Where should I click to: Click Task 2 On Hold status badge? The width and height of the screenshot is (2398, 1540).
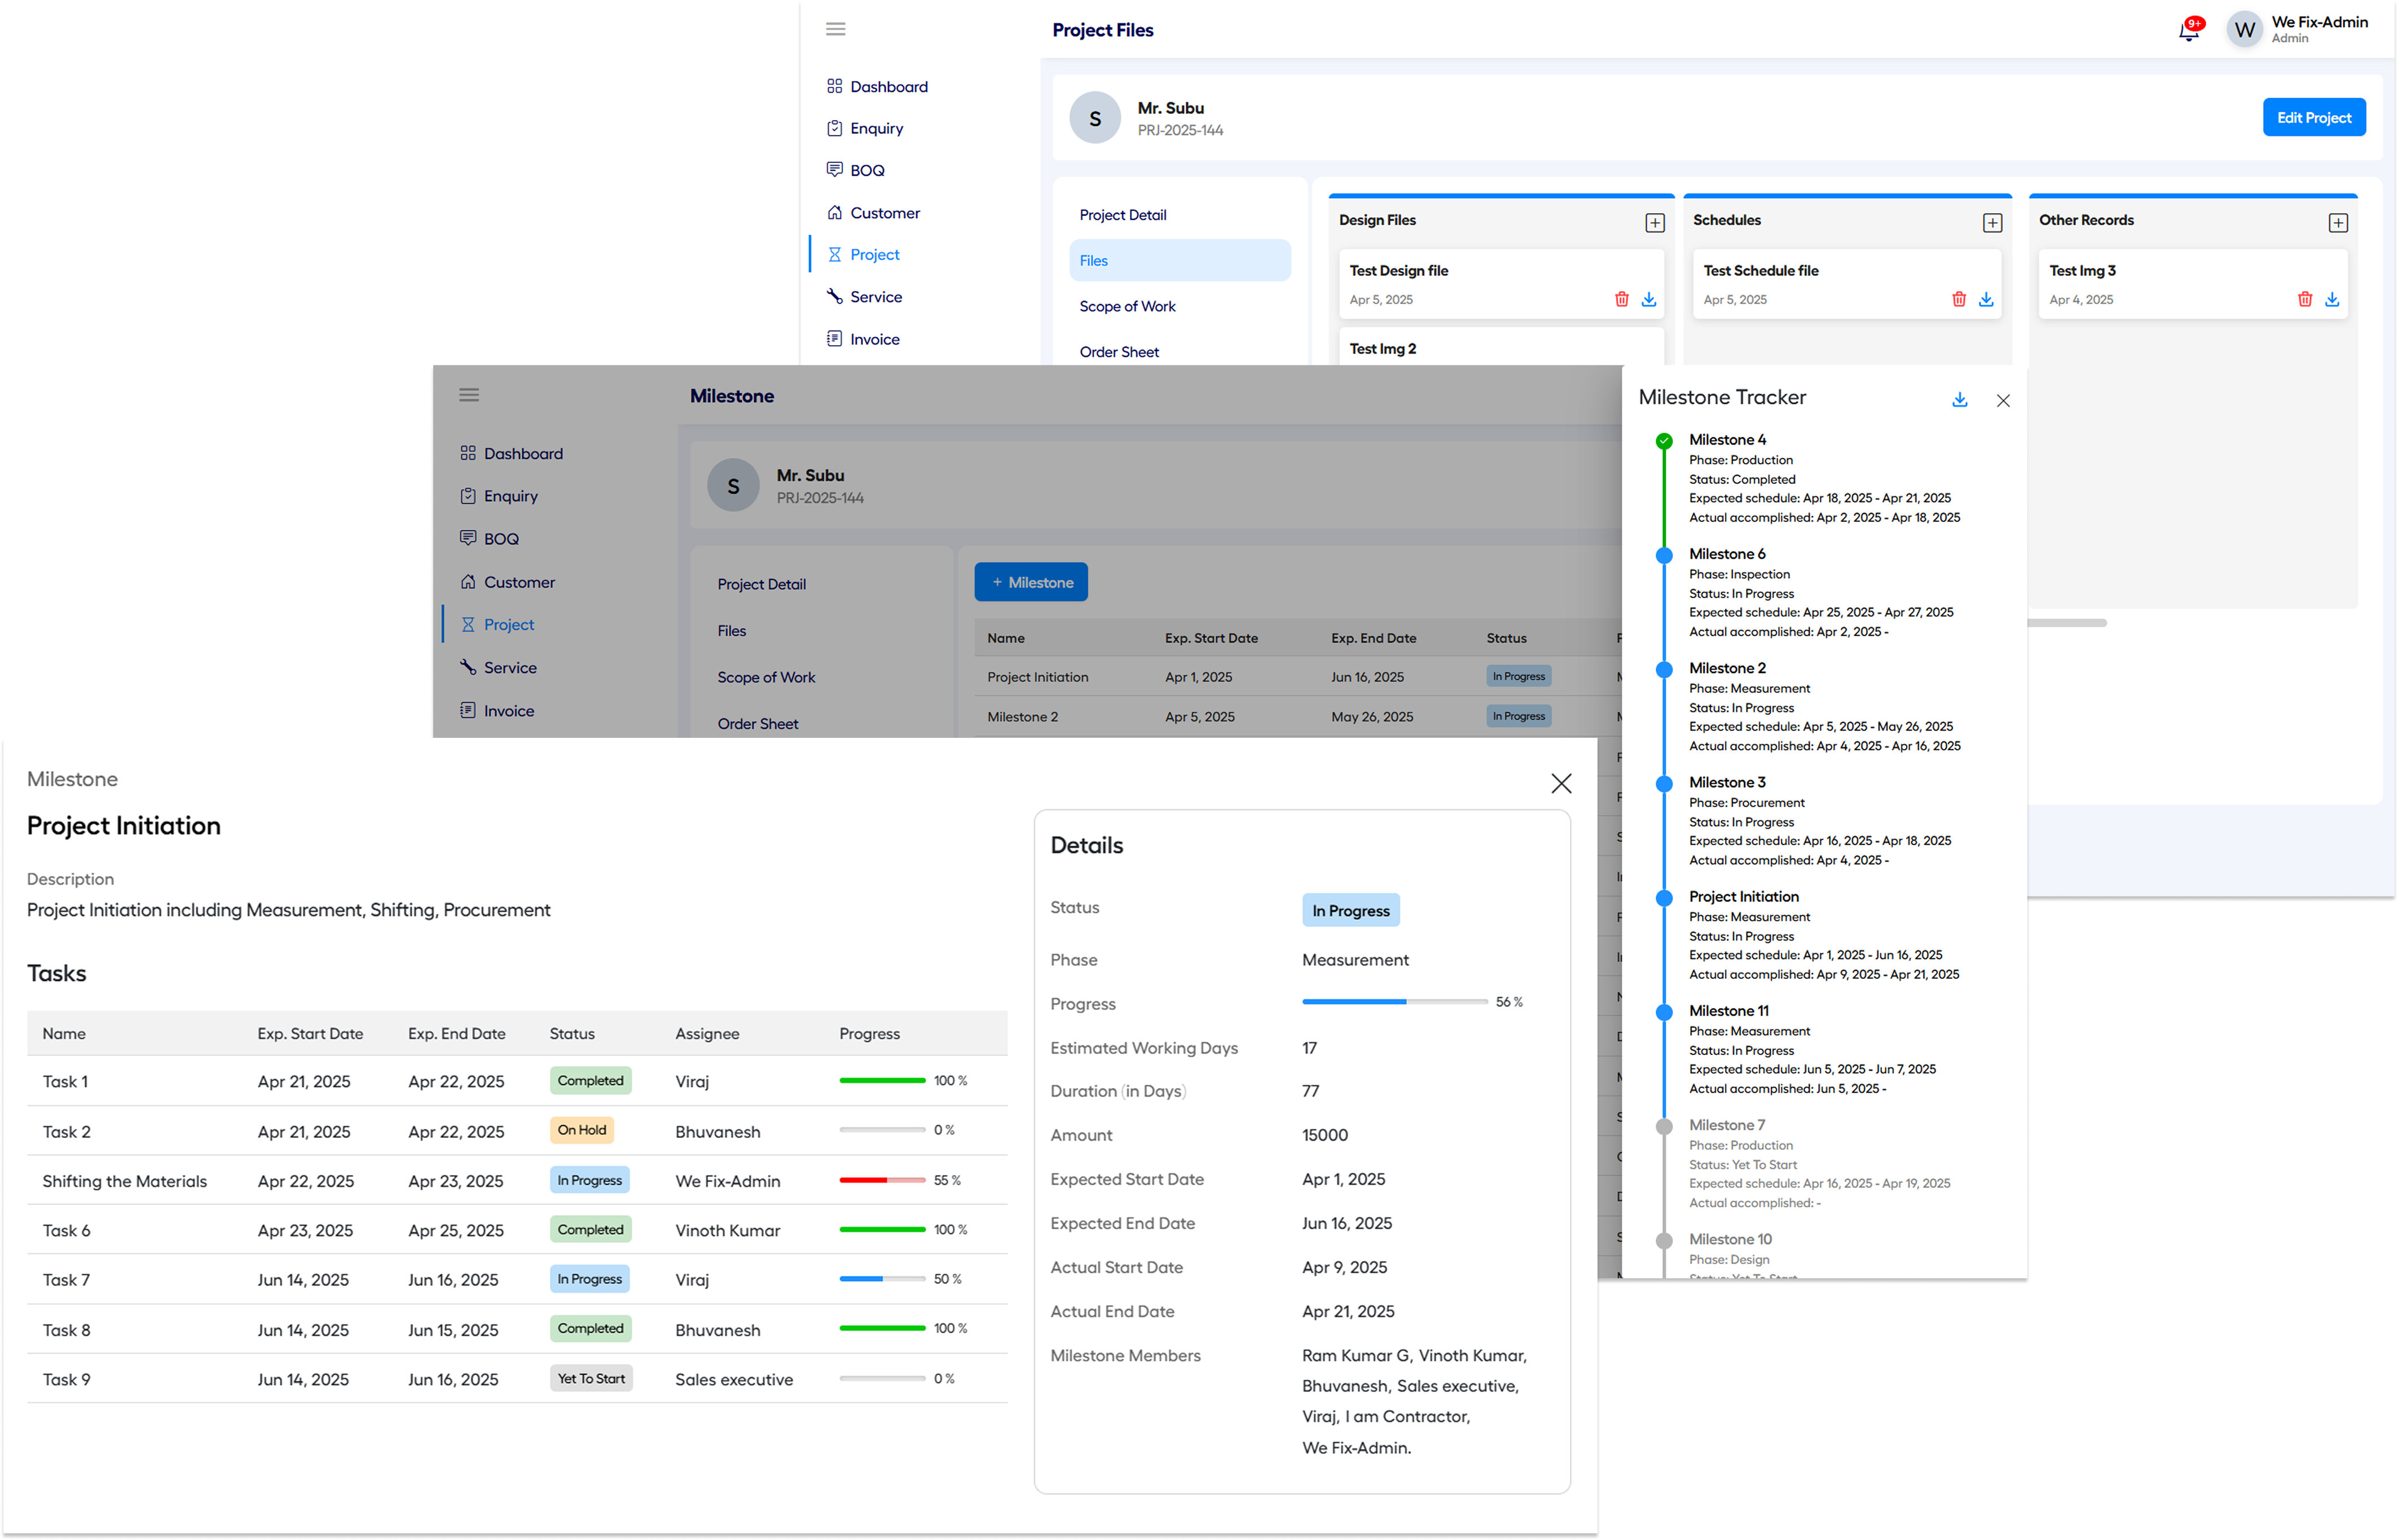coord(581,1131)
